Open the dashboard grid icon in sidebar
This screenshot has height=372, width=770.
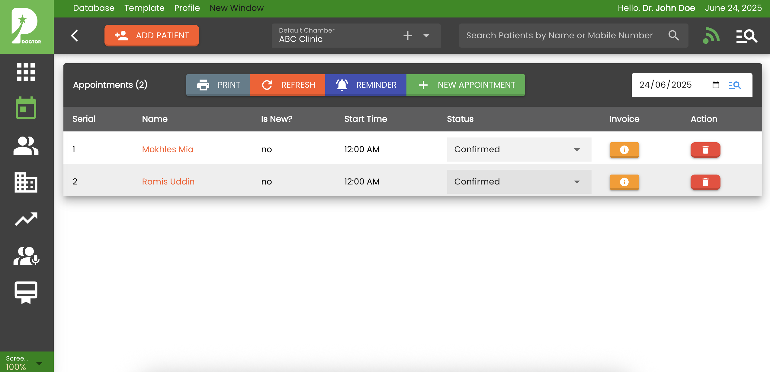[x=26, y=72]
